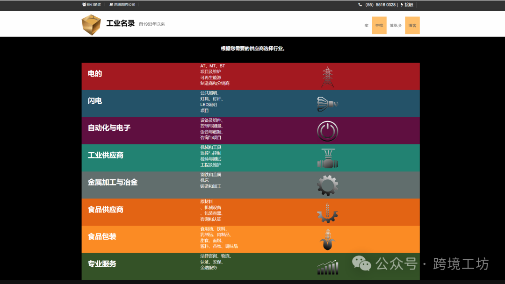505x284 pixels.
Task: Click the 接触 contact link
Action: [x=408, y=5]
